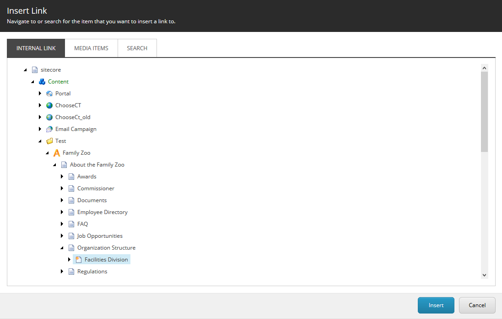Cancel the Insert Link dialog

pyautogui.click(x=477, y=305)
